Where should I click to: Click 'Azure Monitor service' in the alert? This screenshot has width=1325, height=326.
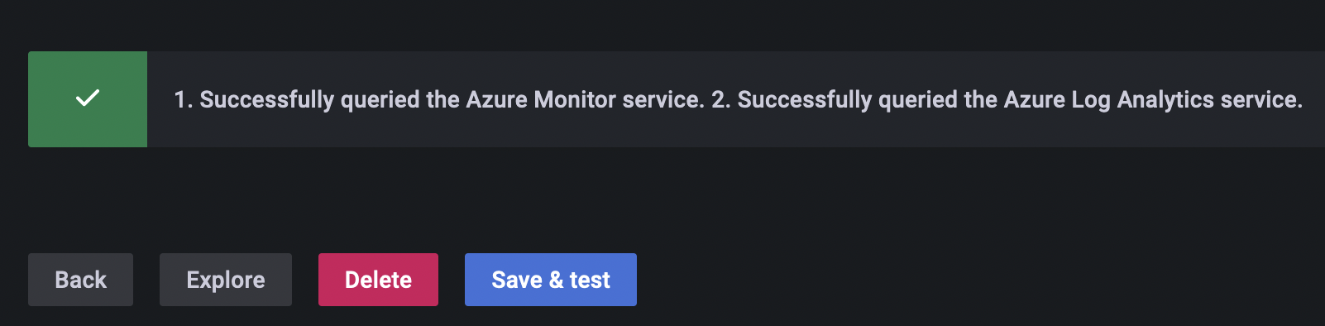[585, 99]
